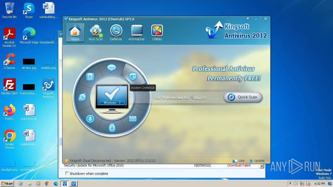Launch Internet Explorer from taskbar
This screenshot has height=187, width=333.
coord(21,184)
